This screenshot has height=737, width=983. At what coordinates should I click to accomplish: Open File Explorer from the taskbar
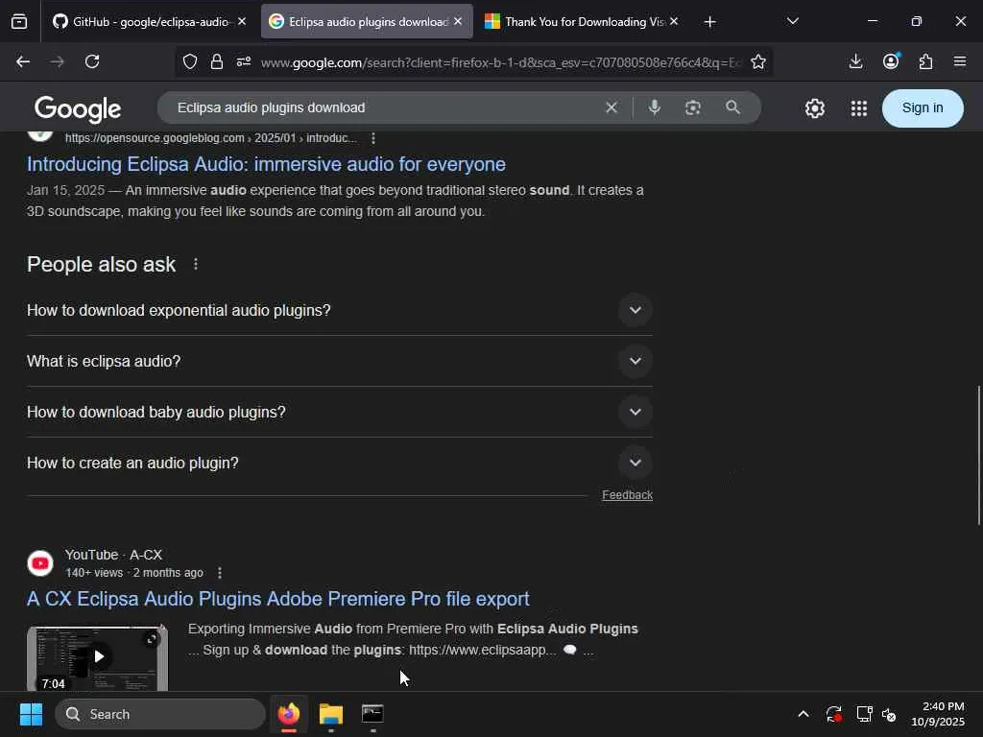point(331,714)
